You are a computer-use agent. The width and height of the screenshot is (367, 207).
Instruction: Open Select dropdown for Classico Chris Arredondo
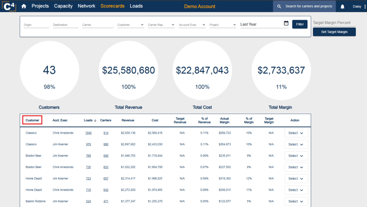[296, 133]
